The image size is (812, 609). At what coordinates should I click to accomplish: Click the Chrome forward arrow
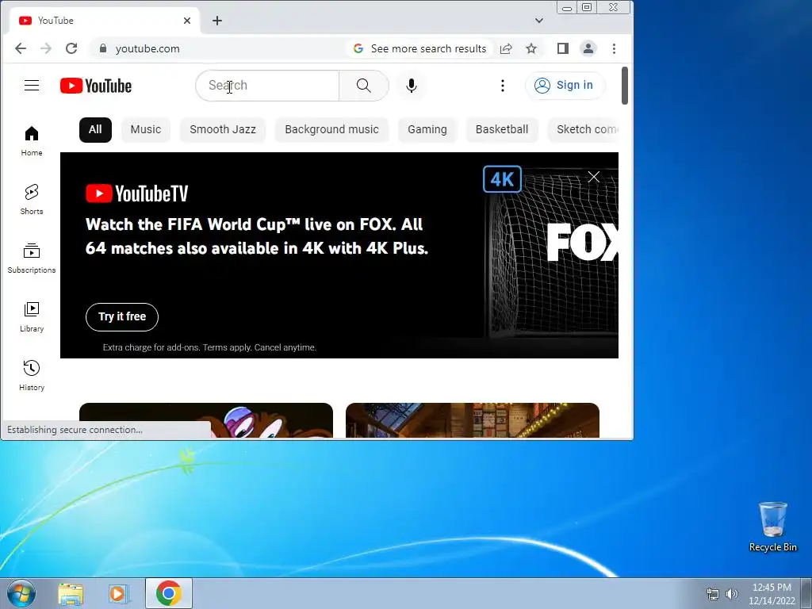pos(45,48)
